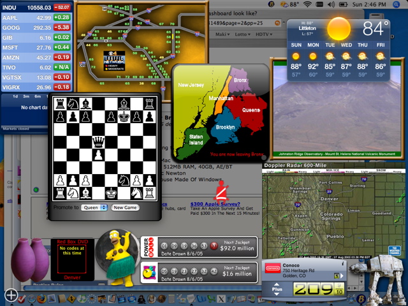Click gas grade Plus up arrow
The width and height of the screenshot is (408, 306).
277,284
